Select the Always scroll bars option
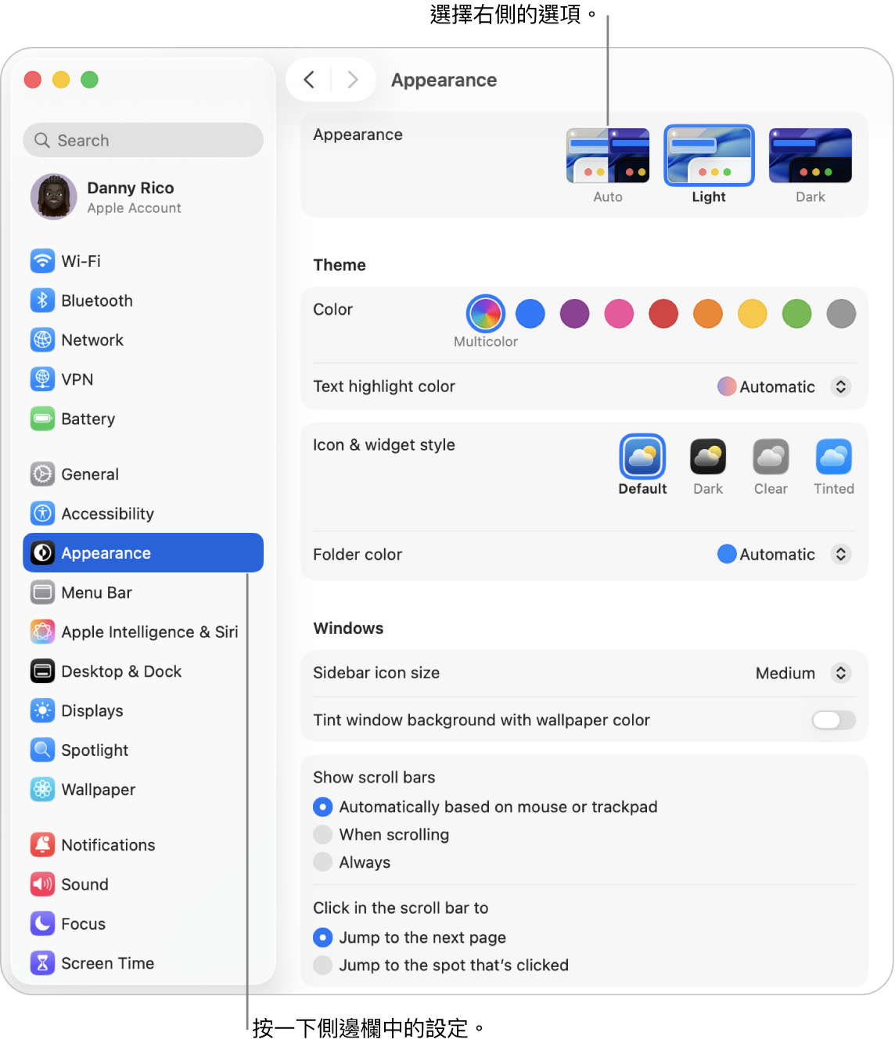 pos(322,862)
